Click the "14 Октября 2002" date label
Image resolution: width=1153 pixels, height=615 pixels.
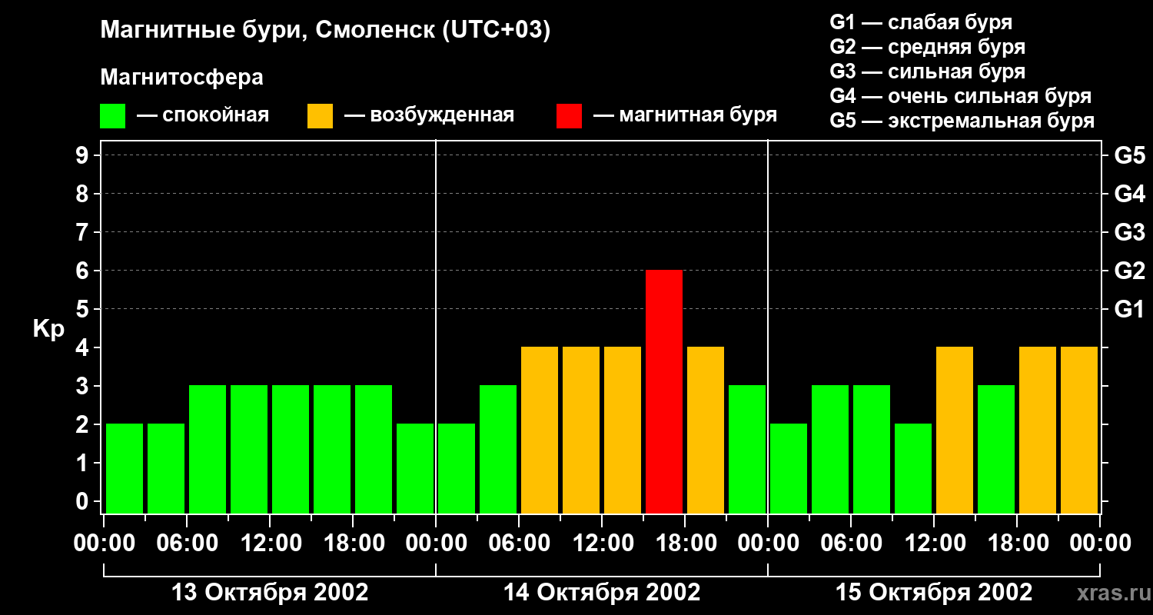(602, 593)
